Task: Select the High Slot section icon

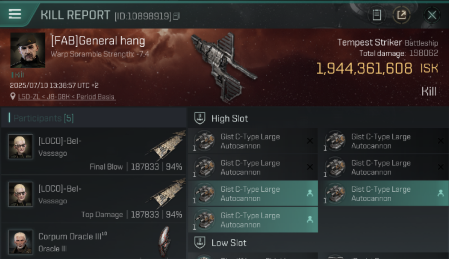Action: pos(200,118)
